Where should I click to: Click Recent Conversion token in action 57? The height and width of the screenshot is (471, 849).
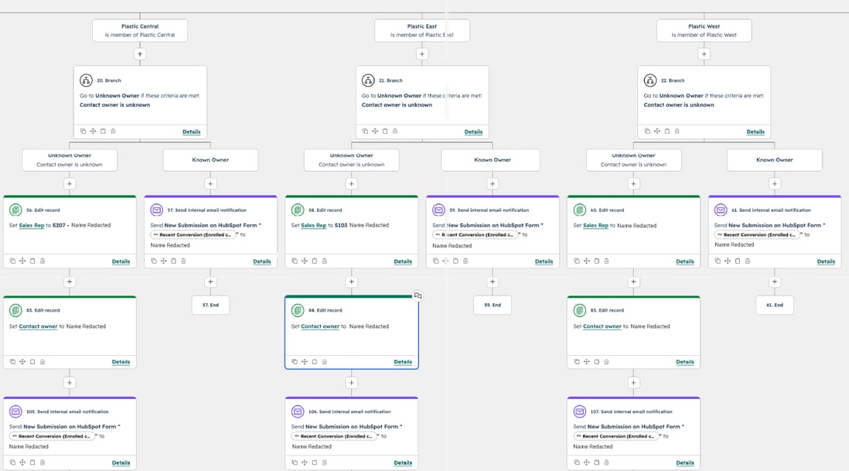[193, 235]
